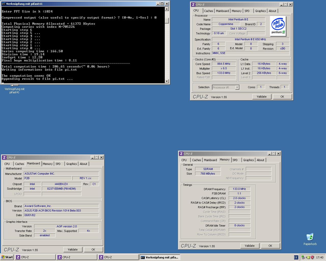This screenshot has height=261, width=326.
Task: Click the console scrollbar up arrow
Action: tap(167, 9)
